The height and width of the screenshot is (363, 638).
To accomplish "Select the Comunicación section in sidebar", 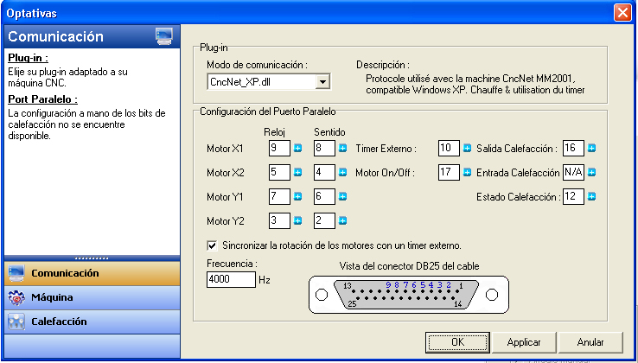I will point(90,273).
